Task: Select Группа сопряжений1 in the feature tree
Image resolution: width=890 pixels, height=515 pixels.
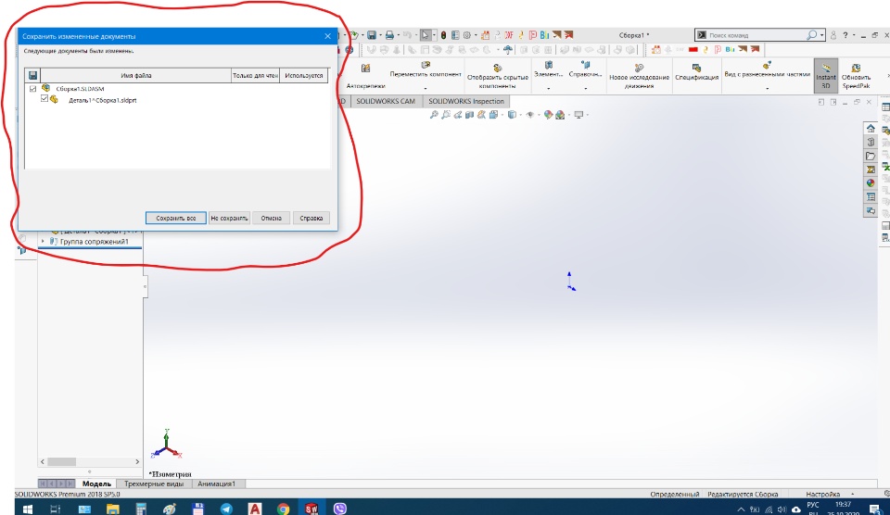Action: pyautogui.click(x=95, y=241)
